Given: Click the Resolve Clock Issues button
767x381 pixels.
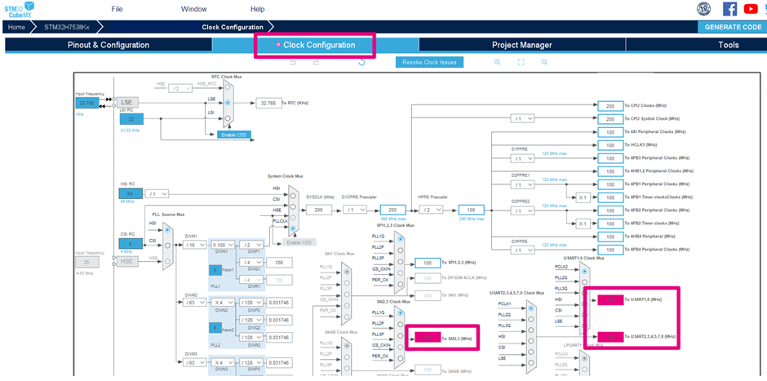Looking at the screenshot, I should coord(430,62).
